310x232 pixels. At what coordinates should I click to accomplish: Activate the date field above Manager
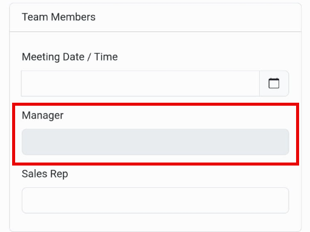[x=140, y=83]
